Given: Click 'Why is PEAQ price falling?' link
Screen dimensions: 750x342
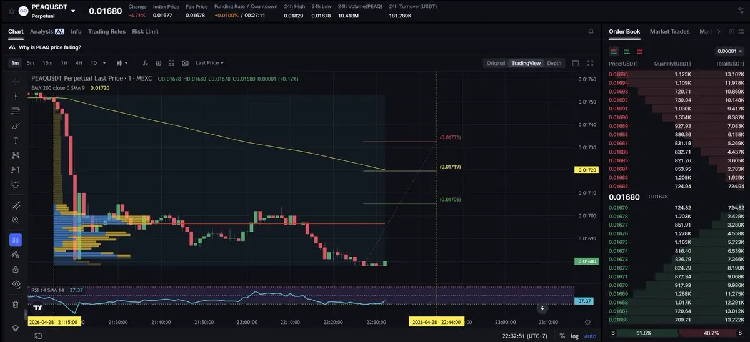Looking at the screenshot, I should point(49,47).
